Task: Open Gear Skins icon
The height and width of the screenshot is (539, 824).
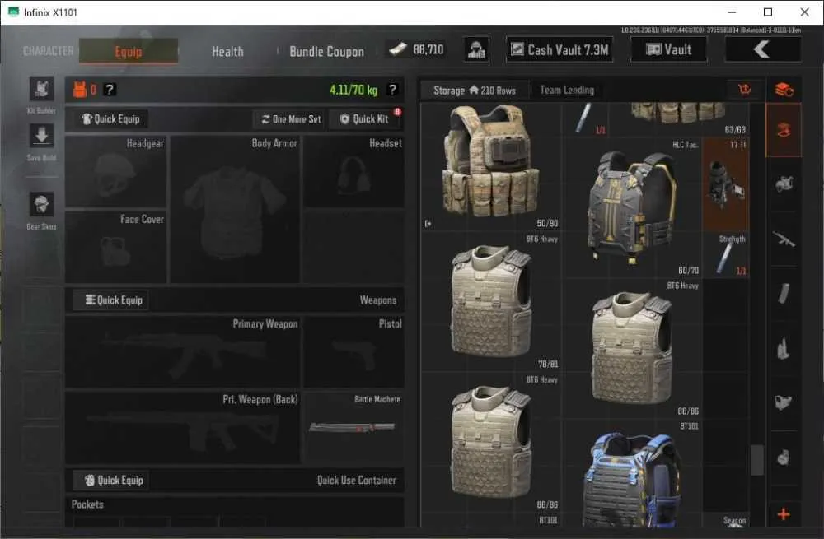Action: [41, 205]
